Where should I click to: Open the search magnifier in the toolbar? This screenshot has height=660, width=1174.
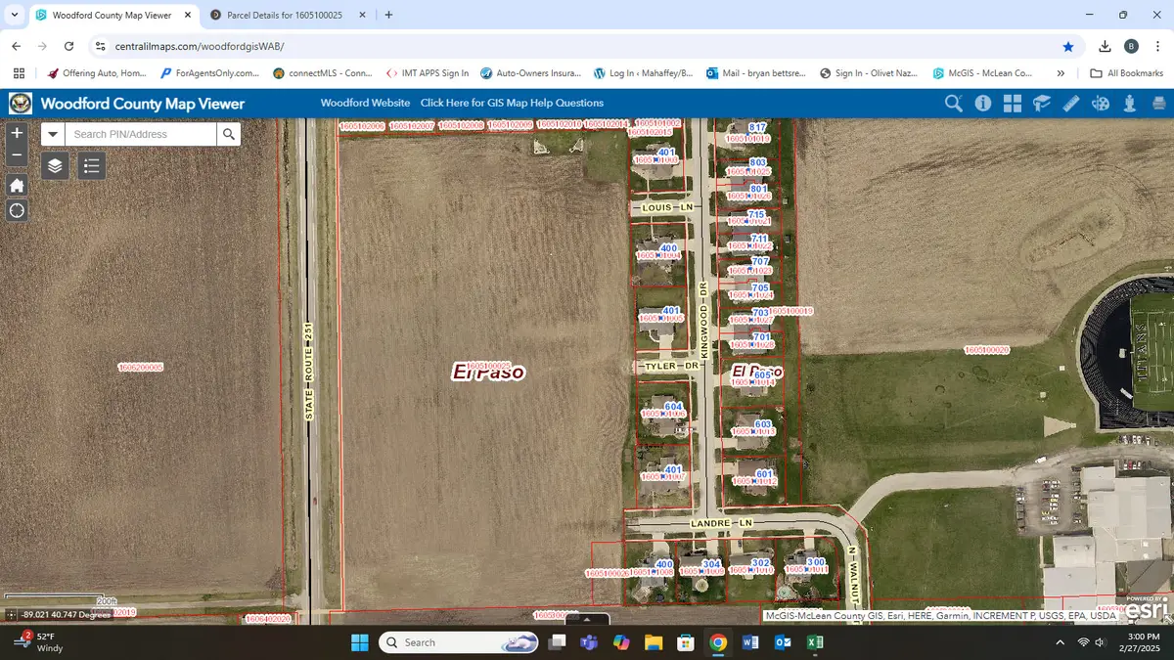point(954,103)
